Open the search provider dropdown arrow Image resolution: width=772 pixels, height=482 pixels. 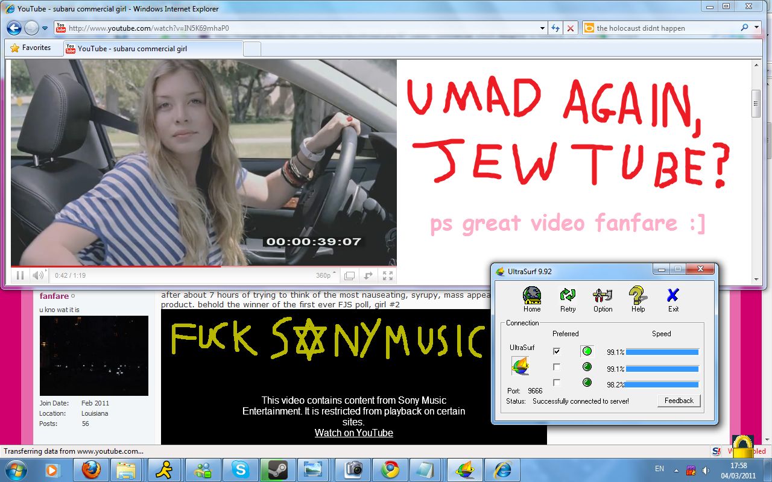point(756,28)
